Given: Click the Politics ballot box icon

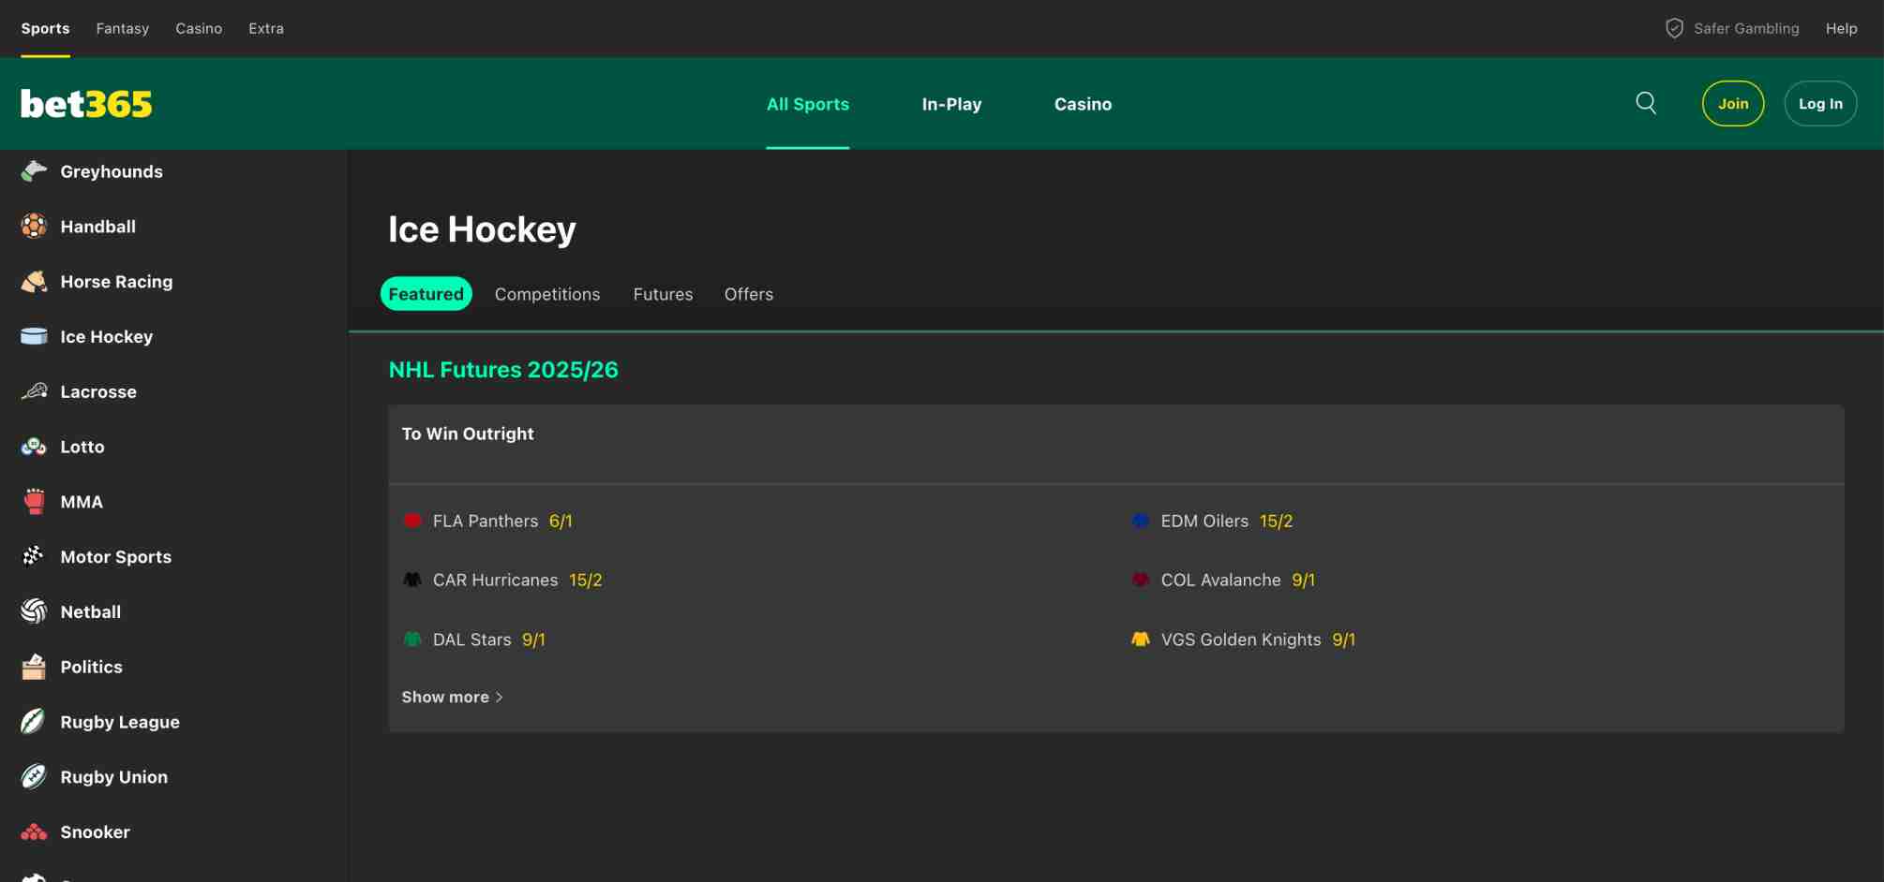Looking at the screenshot, I should pos(34,667).
